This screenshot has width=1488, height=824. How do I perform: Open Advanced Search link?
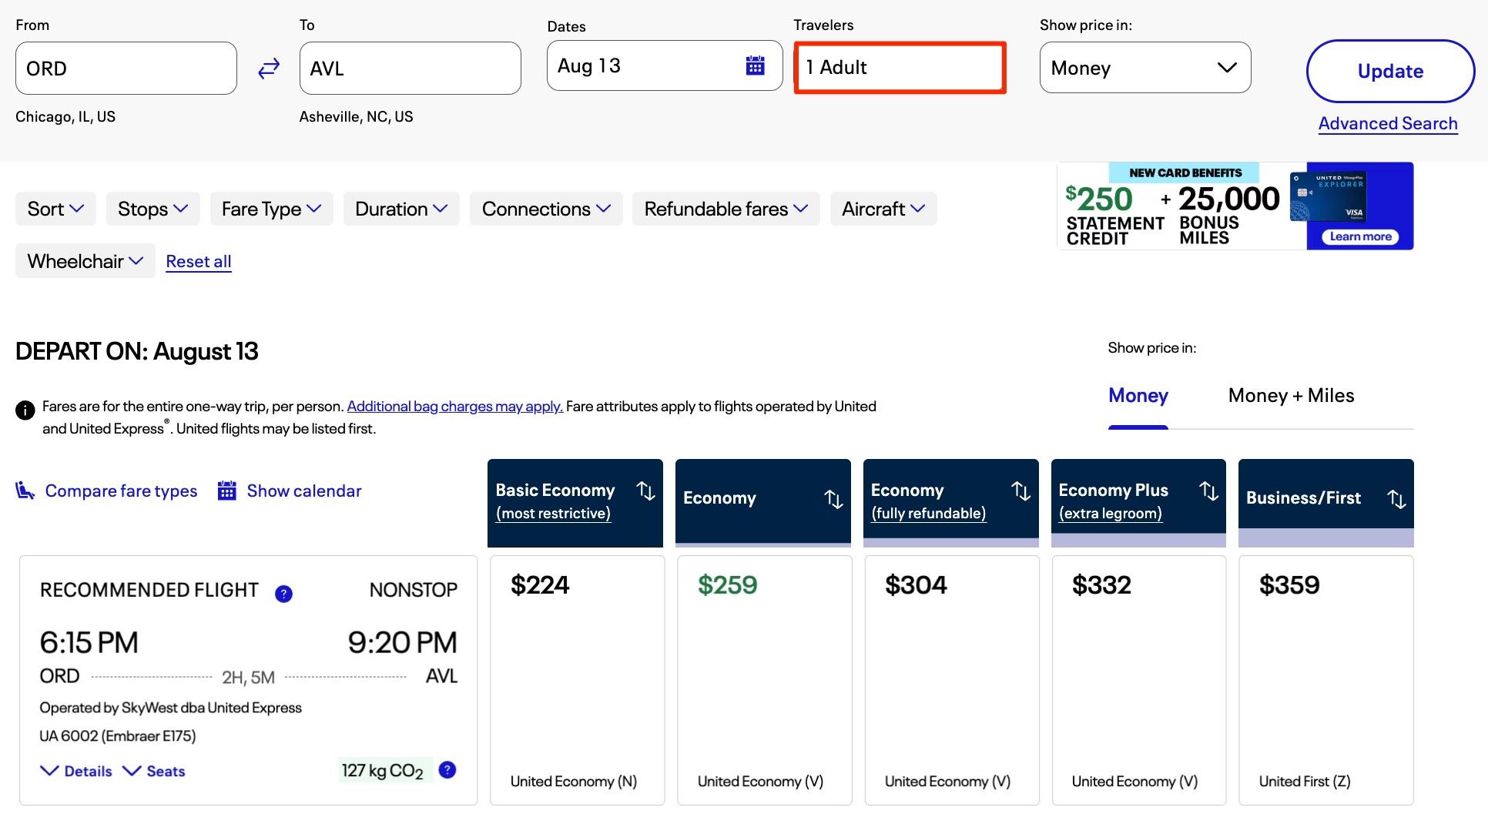(x=1388, y=123)
